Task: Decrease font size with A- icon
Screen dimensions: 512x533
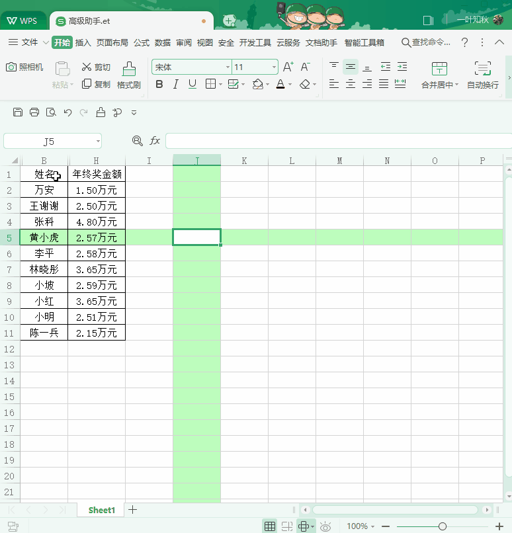Action: coord(306,67)
